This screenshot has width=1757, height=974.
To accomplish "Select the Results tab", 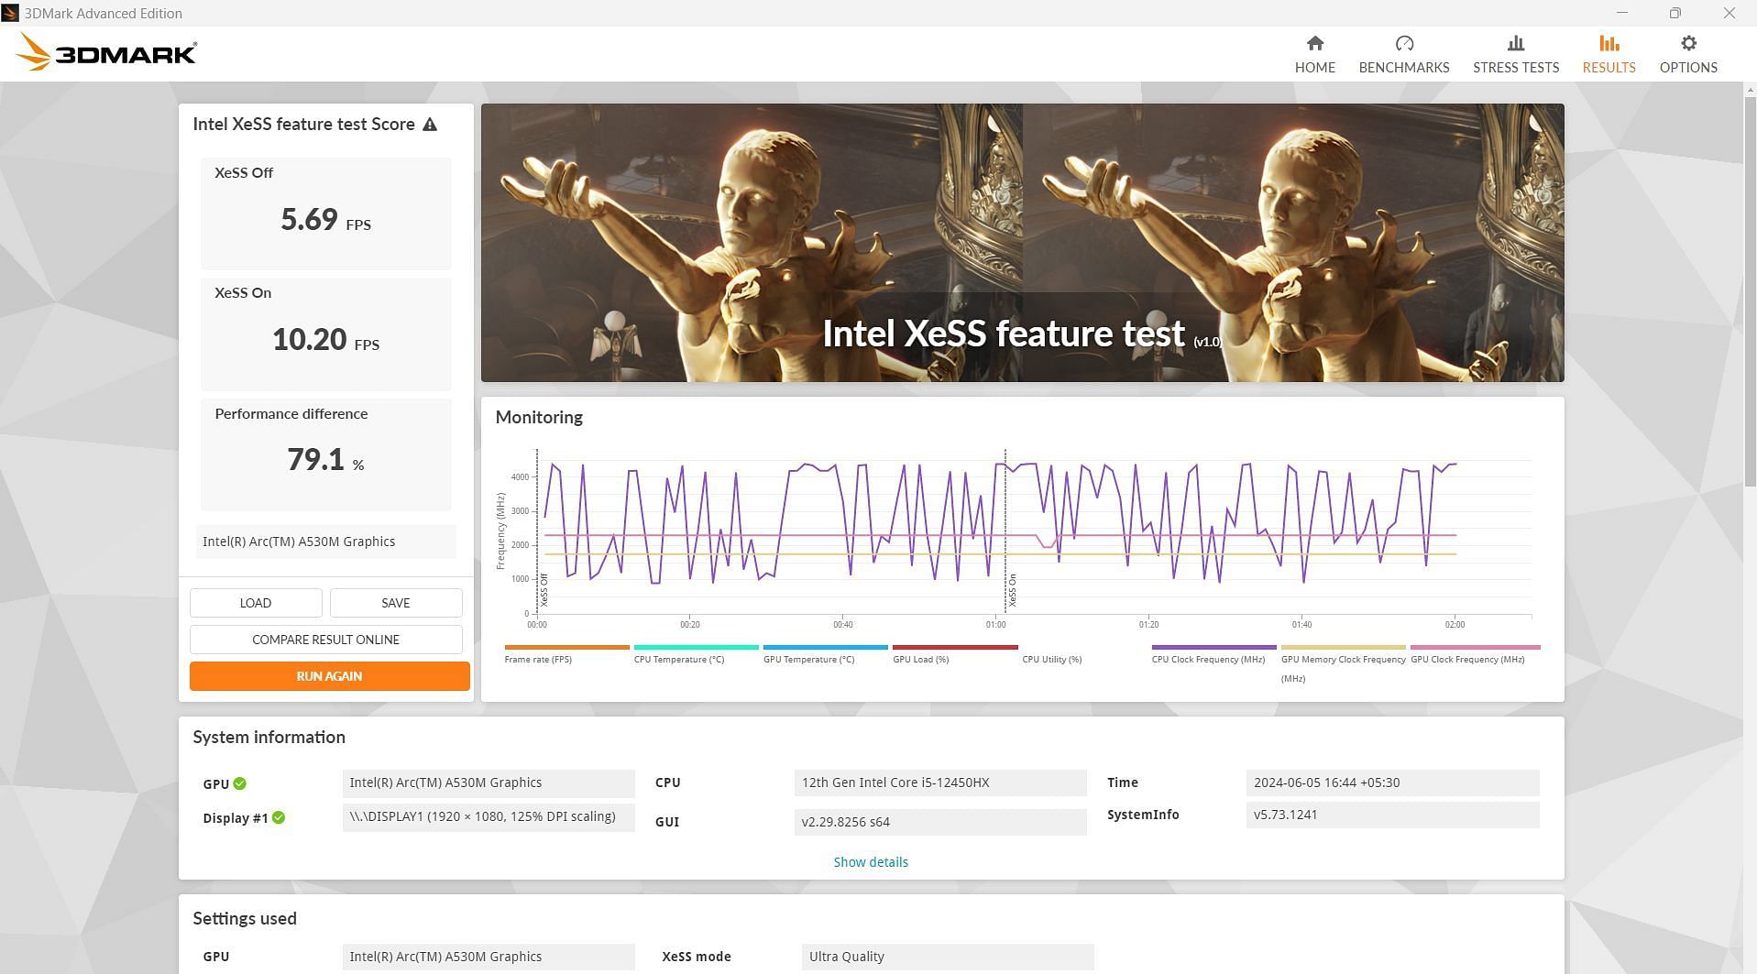I will click(x=1609, y=54).
